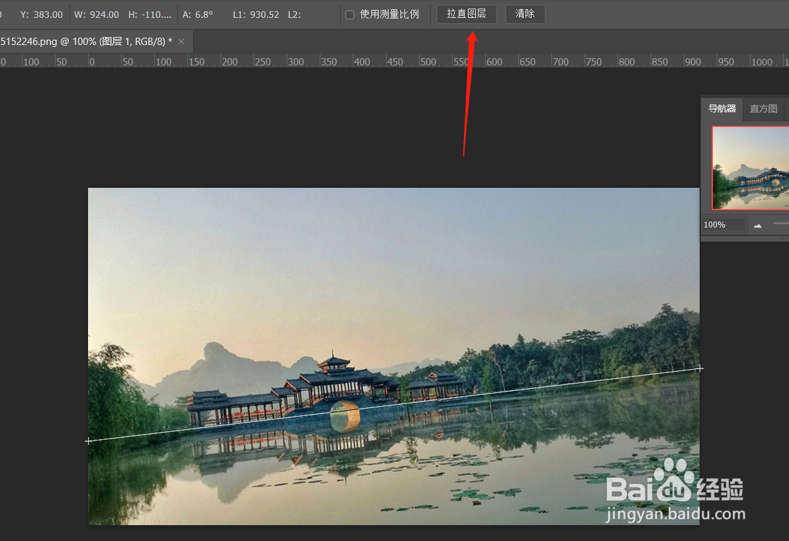Click the H: -110 height readout
The image size is (789, 541).
(150, 15)
